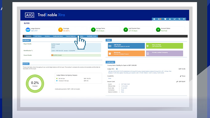
Task: Click the overdue donut chart
Action: 35,83
